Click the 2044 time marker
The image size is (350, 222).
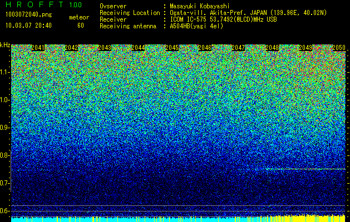pos(138,48)
